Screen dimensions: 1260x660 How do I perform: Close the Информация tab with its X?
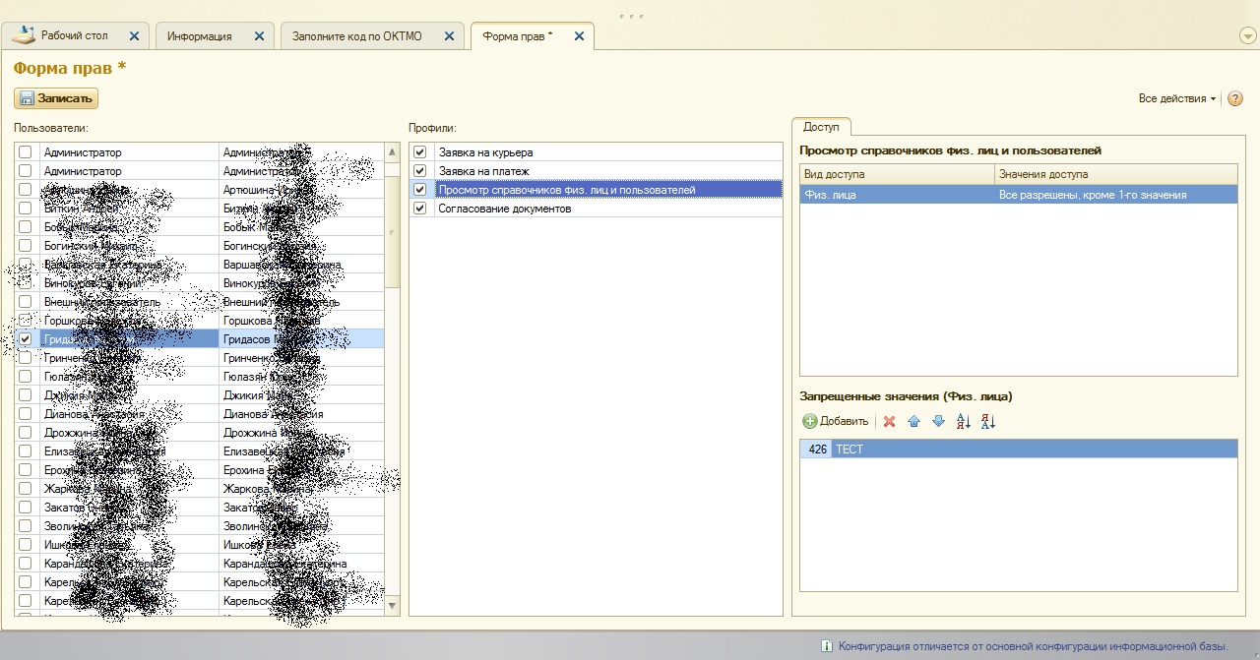pyautogui.click(x=259, y=36)
